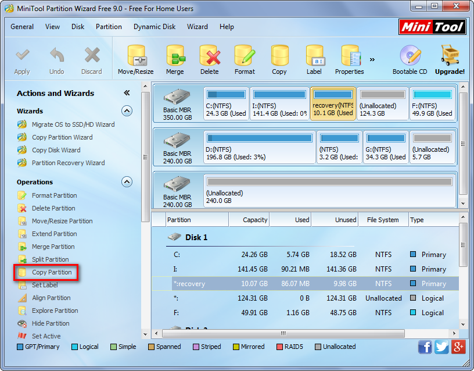
Task: Select I:(NTFS) 141.4 GB partition block
Action: 279,104
